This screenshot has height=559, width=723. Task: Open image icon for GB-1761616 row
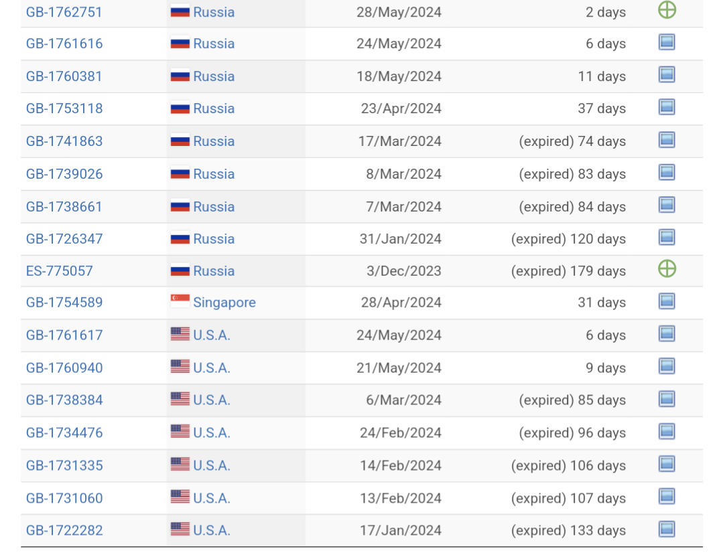tap(667, 42)
